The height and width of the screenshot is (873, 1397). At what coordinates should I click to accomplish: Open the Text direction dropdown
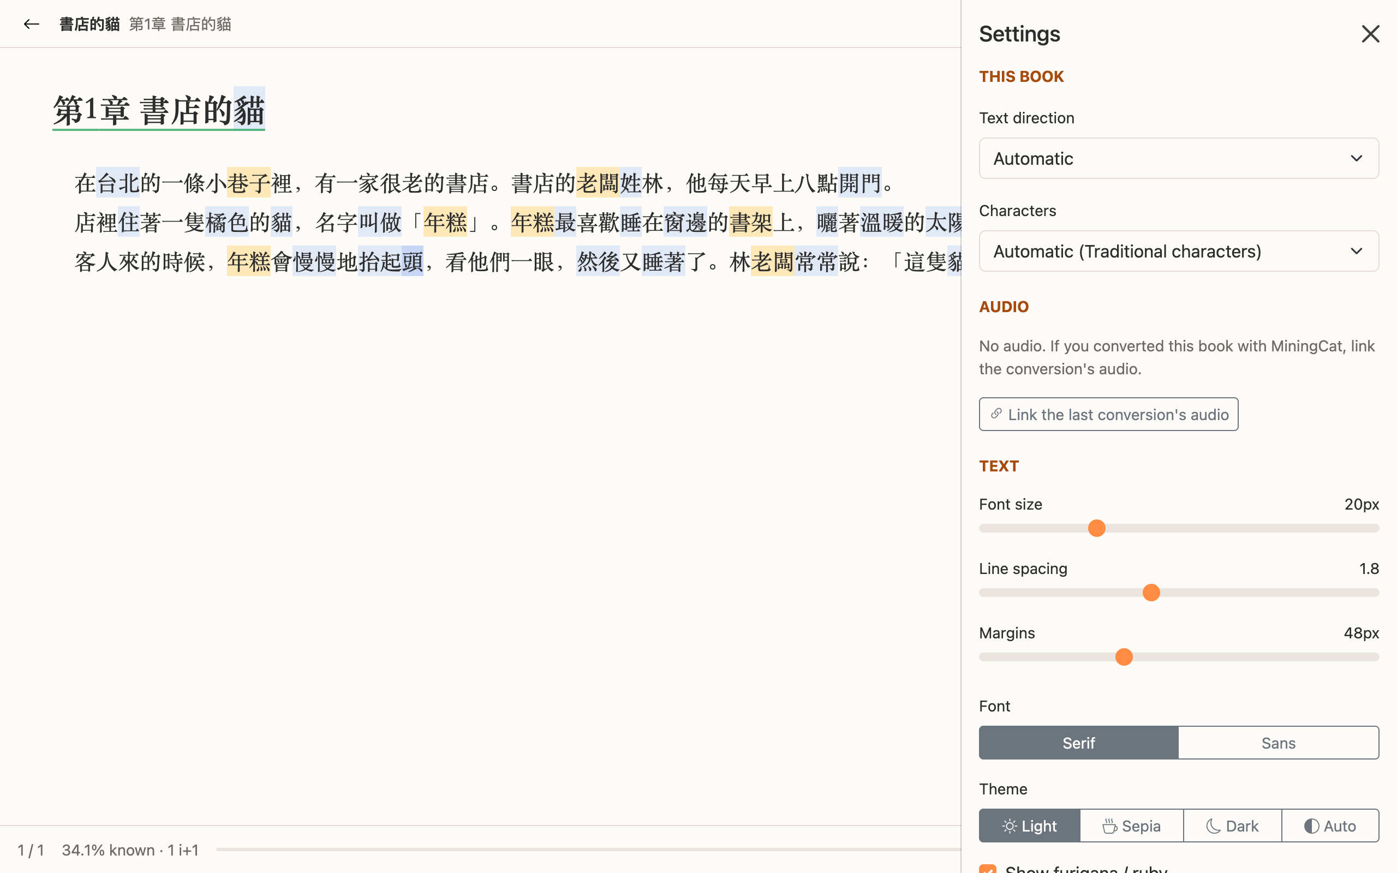(x=1179, y=158)
